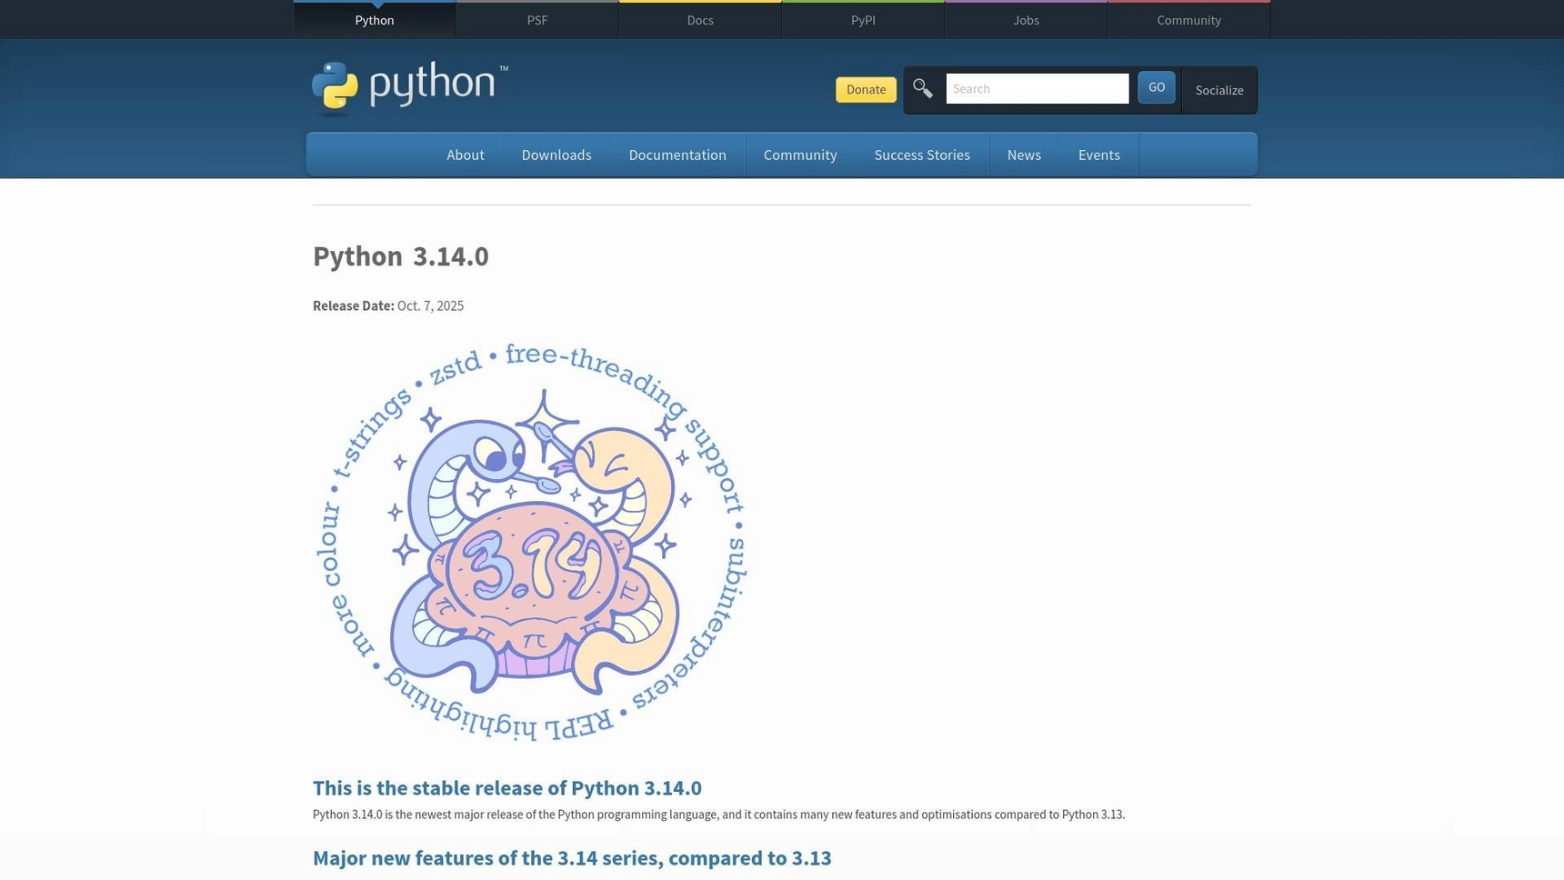Focus the Search input field
The height and width of the screenshot is (880, 1564).
tap(1038, 88)
